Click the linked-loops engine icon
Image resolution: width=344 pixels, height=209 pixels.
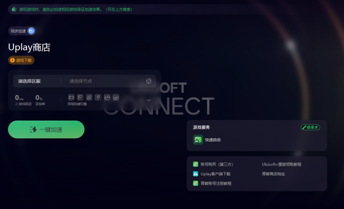pyautogui.click(x=72, y=97)
